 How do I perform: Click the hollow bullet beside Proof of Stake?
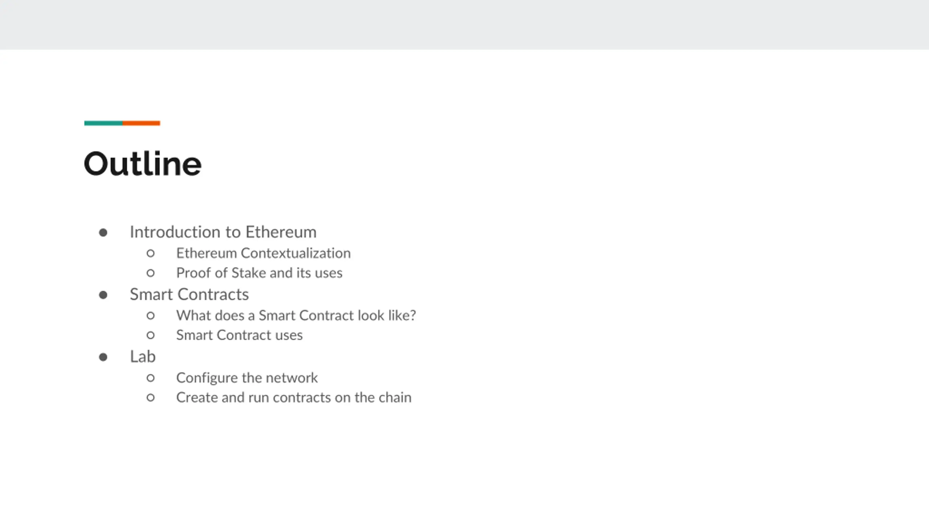[151, 273]
